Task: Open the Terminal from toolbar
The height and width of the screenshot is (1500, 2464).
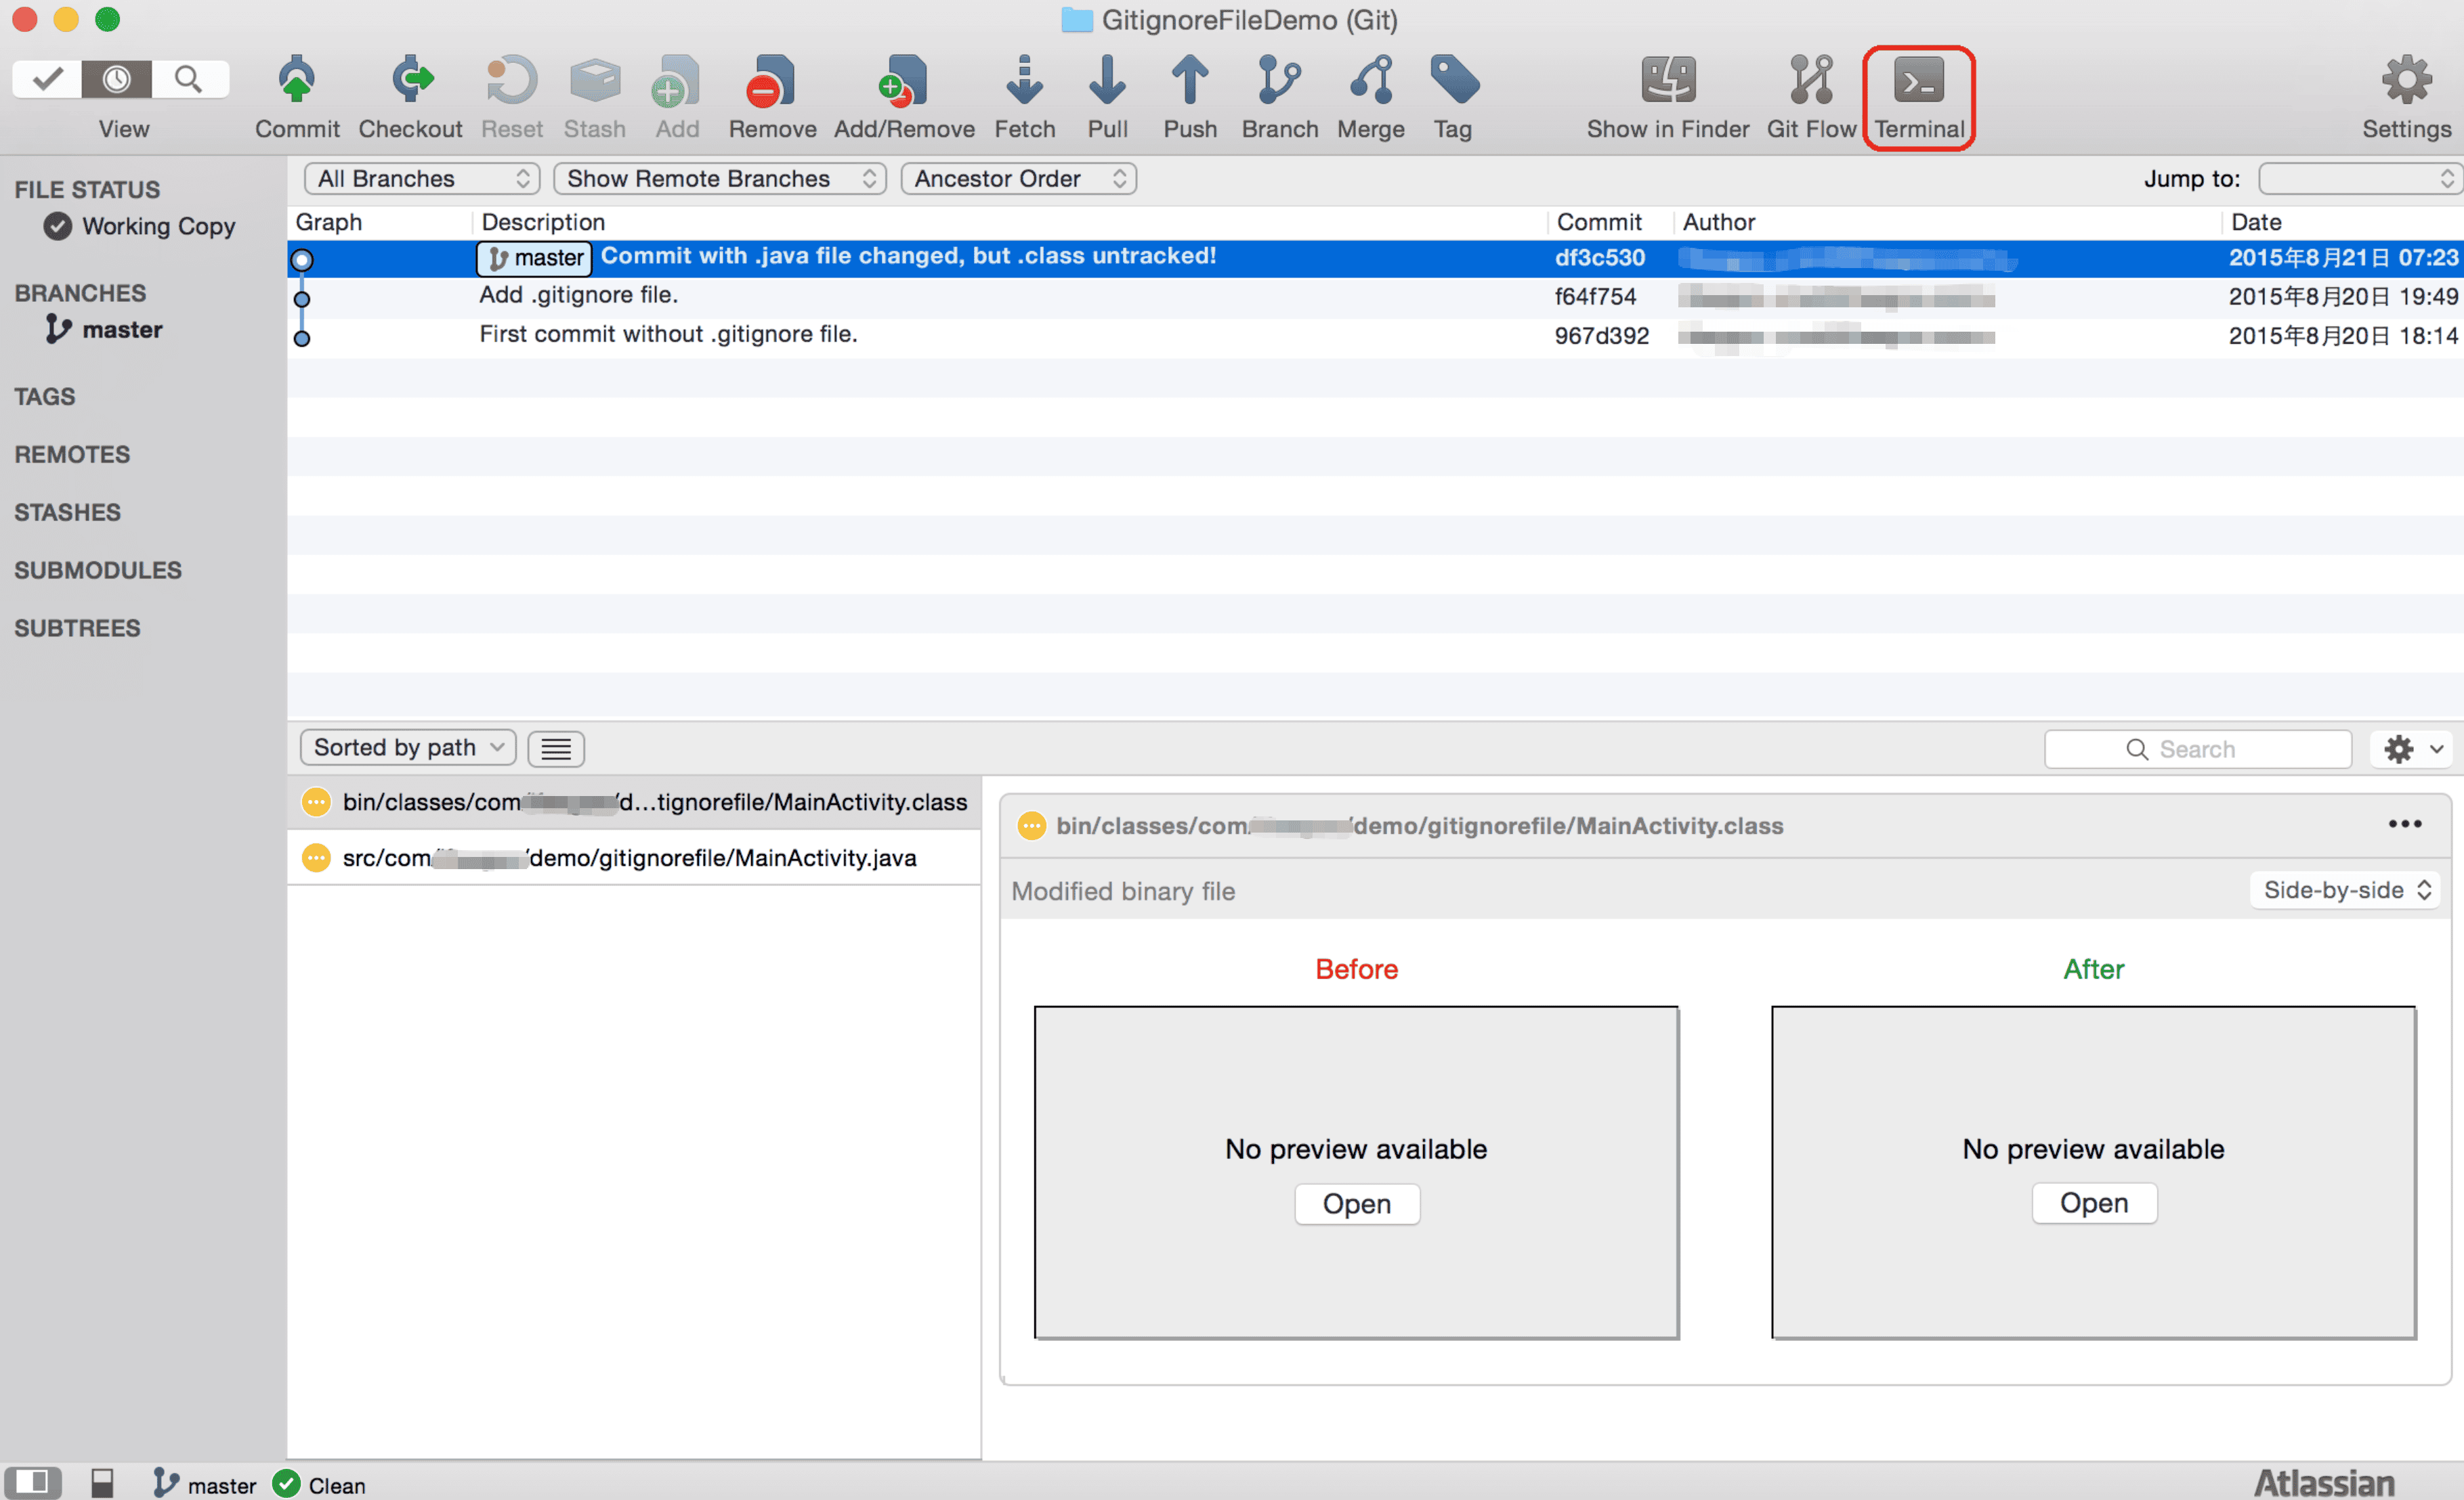Action: (x=1918, y=80)
